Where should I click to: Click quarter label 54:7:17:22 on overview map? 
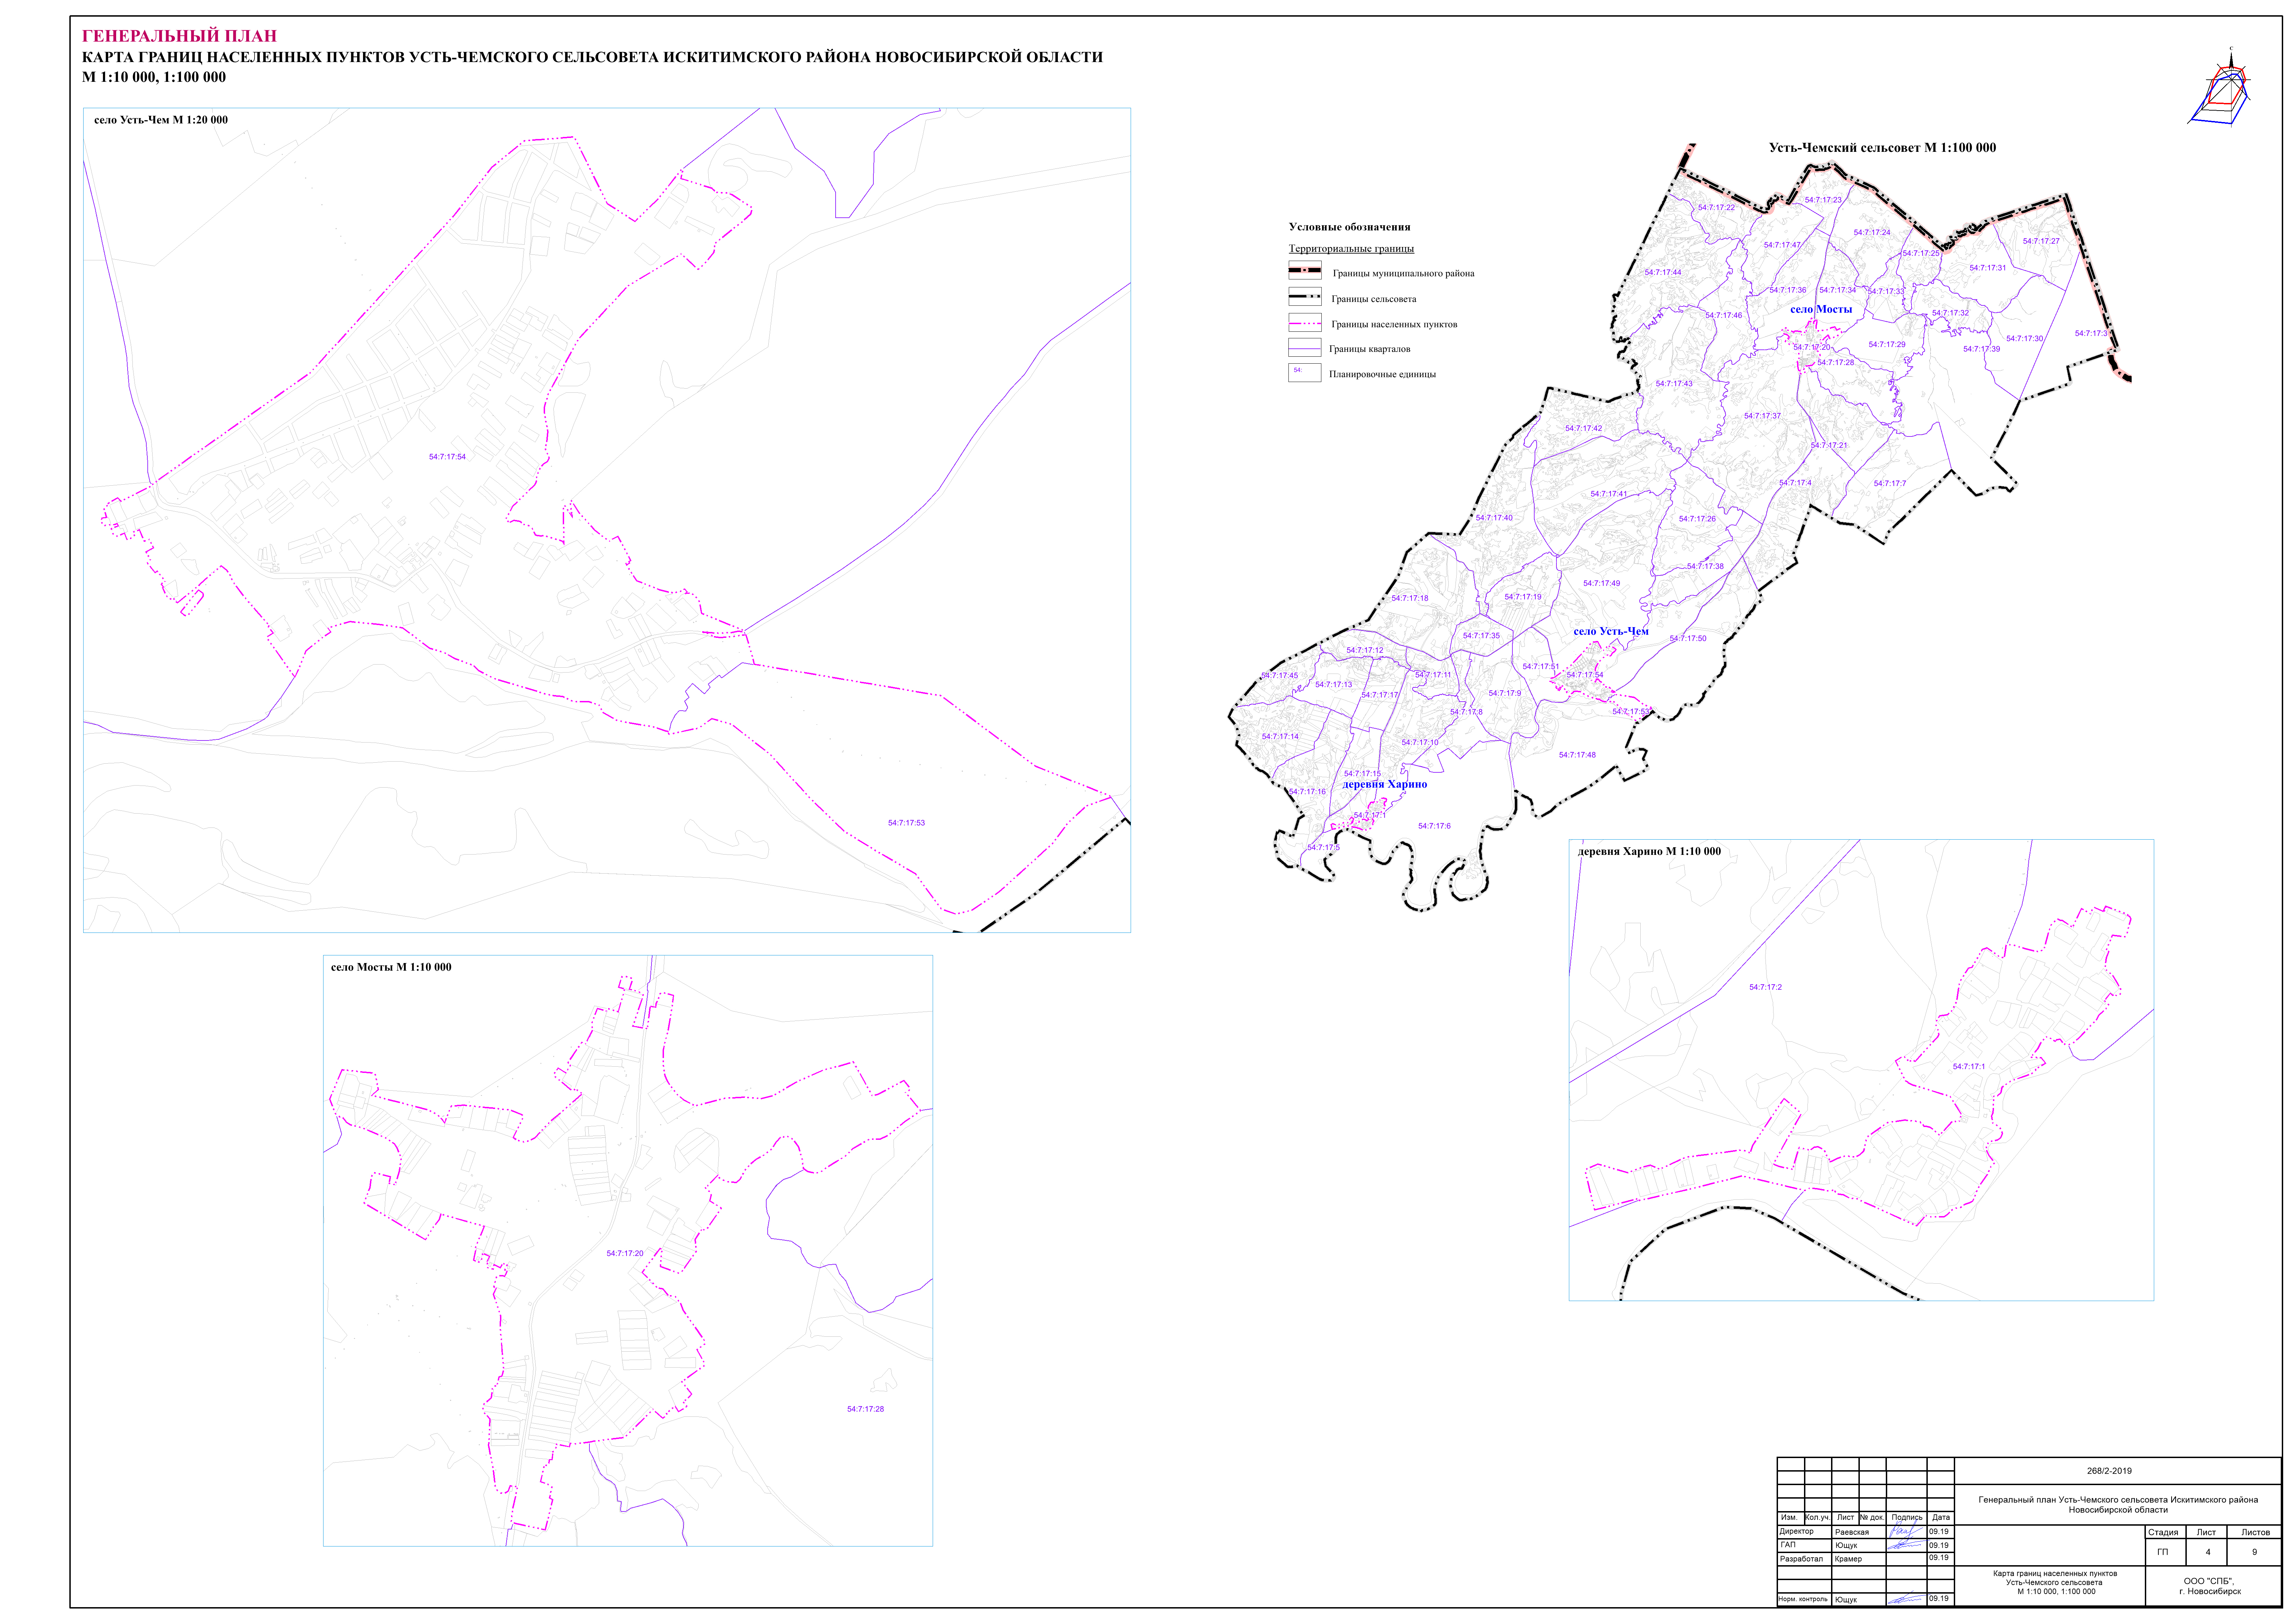tap(1716, 208)
